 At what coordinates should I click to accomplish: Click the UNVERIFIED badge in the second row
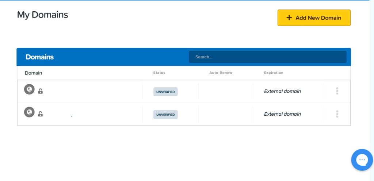[165, 115]
